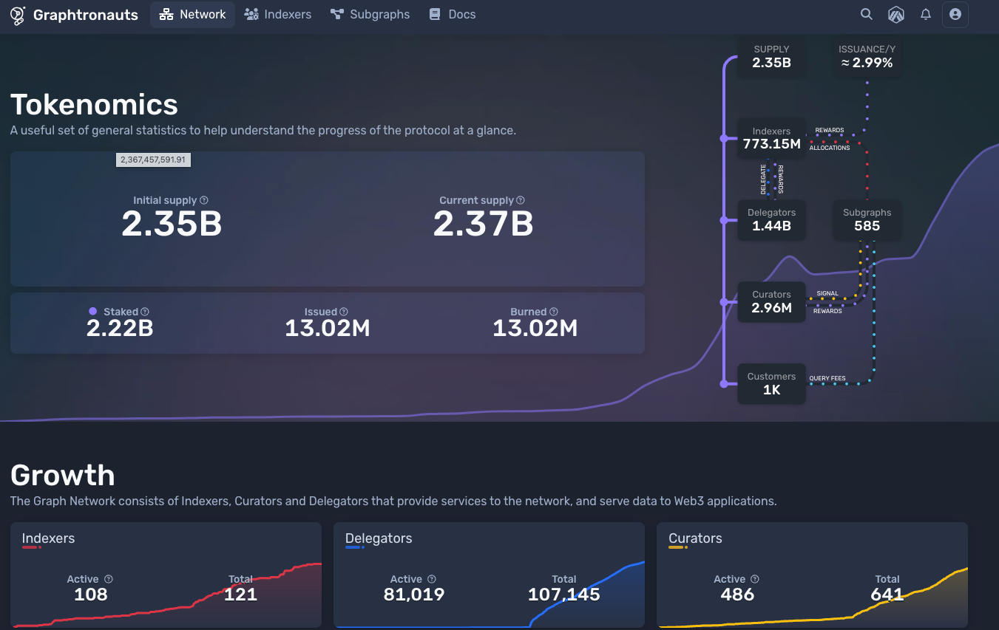Open the Curators growth chart card title
The width and height of the screenshot is (999, 630).
[695, 538]
